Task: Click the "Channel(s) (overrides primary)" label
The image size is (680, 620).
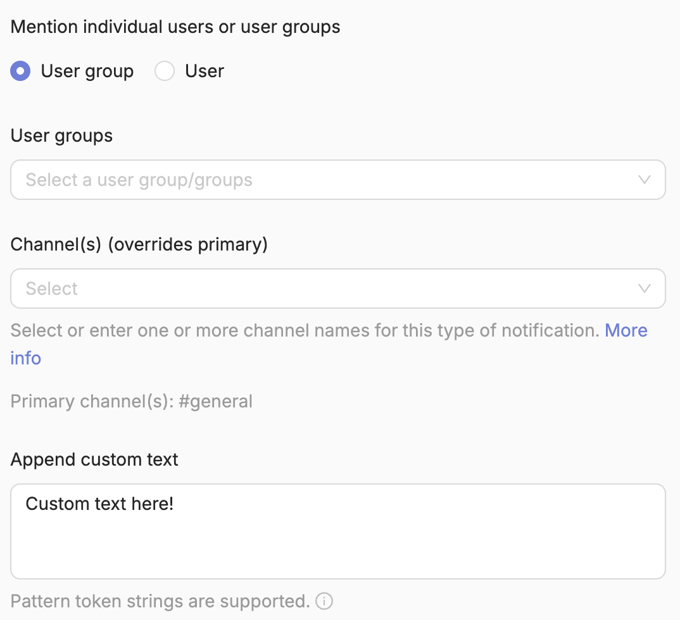Action: (x=139, y=244)
